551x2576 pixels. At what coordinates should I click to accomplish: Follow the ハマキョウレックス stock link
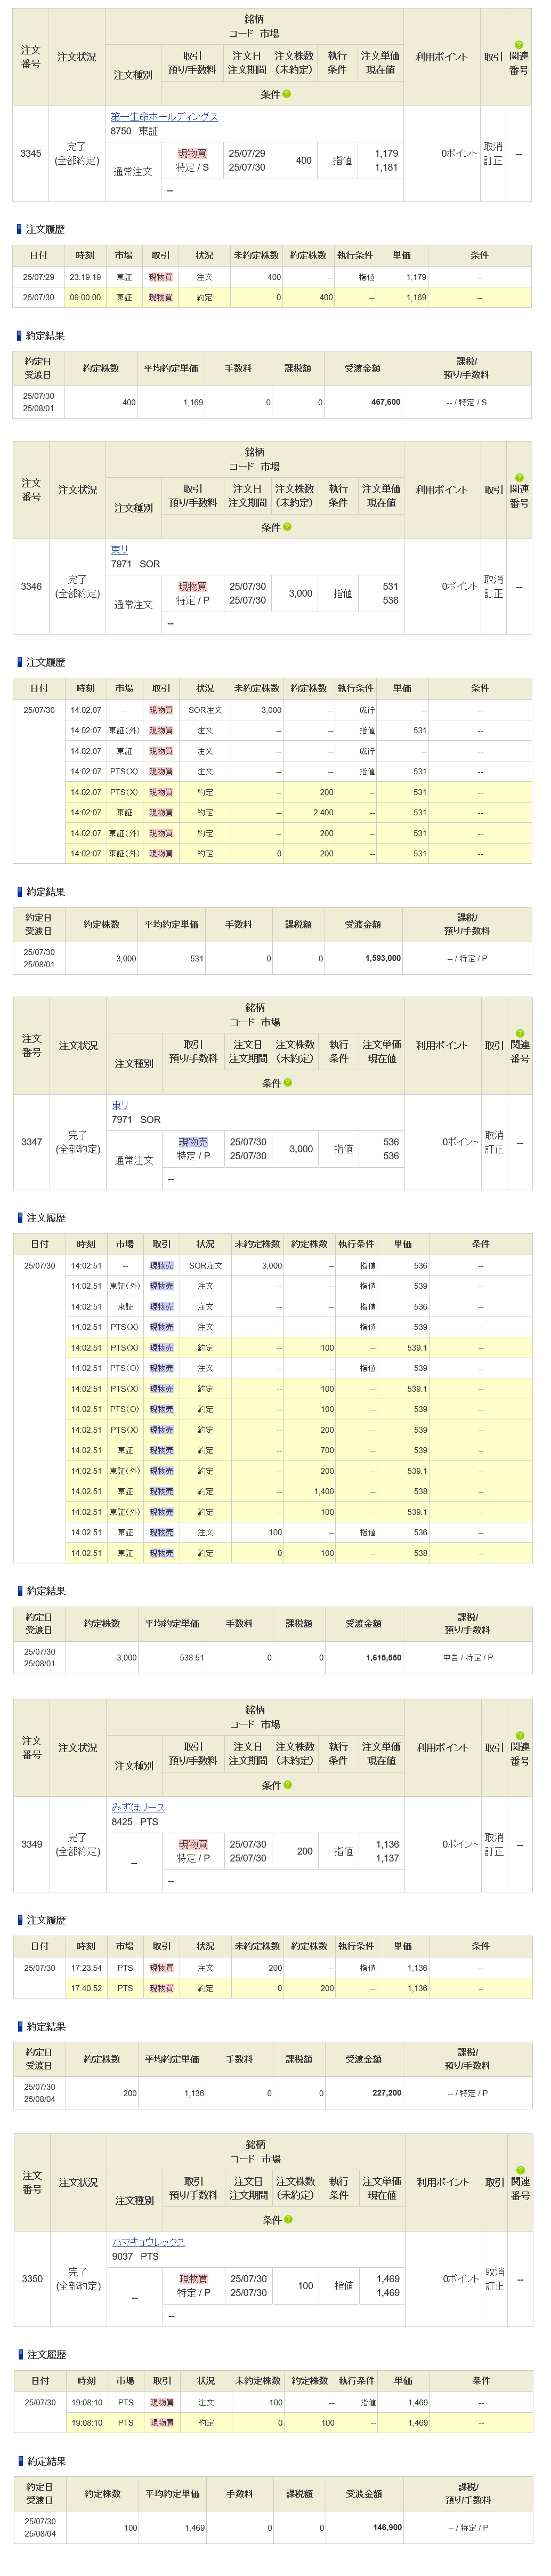(x=148, y=2242)
